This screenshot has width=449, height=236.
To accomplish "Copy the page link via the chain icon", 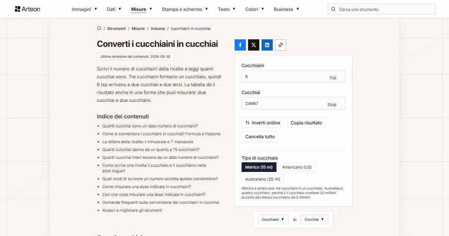I will (281, 45).
